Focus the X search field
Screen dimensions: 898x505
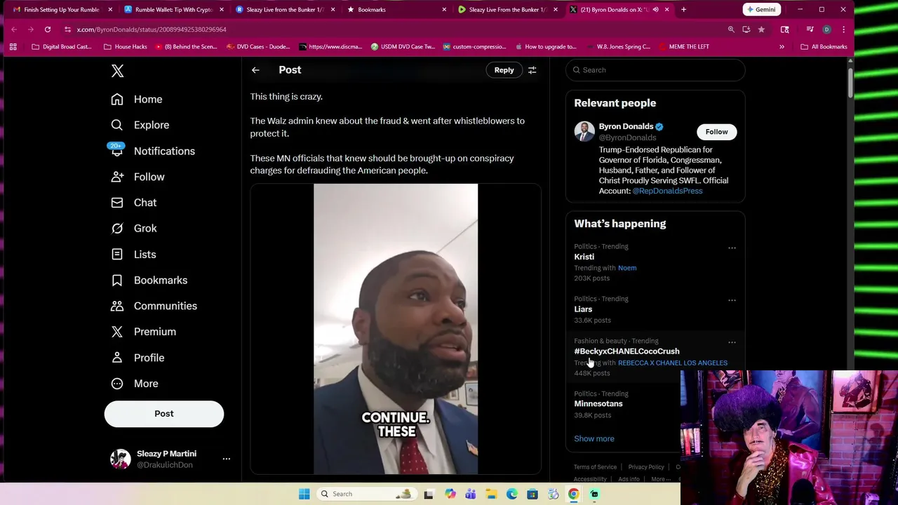655,70
